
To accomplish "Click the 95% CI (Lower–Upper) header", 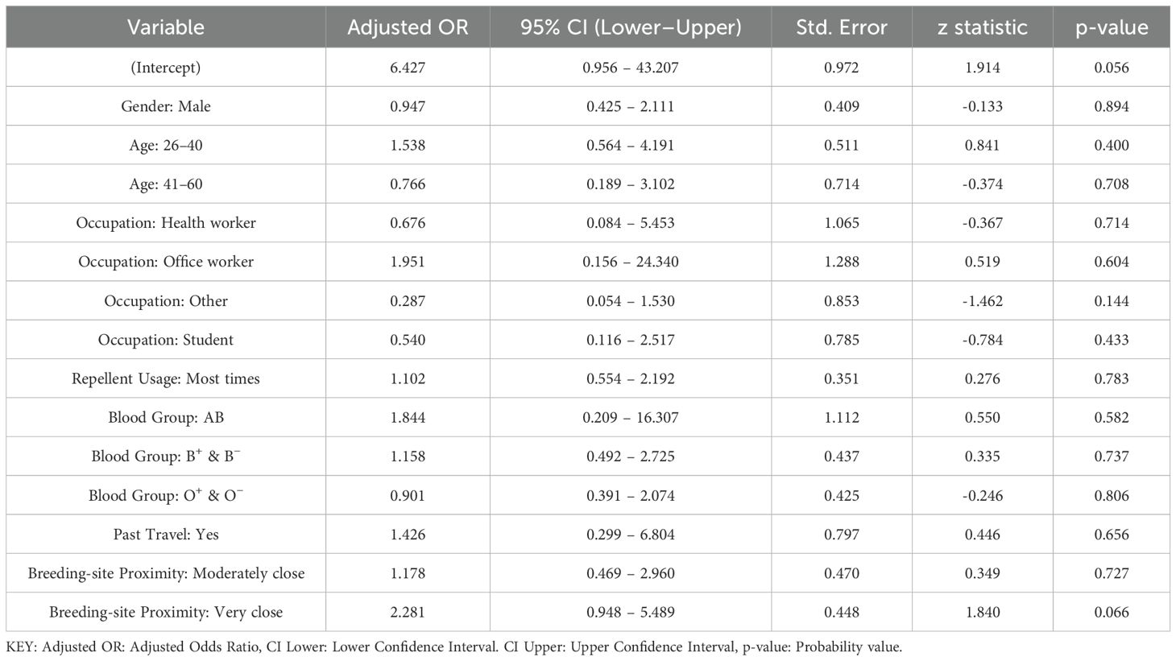I will click(631, 27).
